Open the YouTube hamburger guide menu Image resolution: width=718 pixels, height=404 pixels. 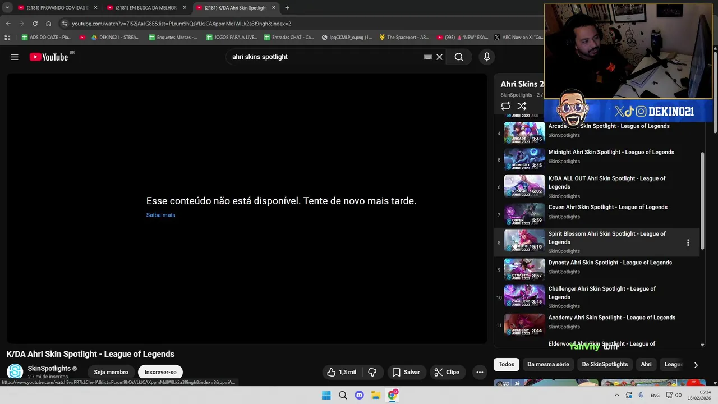coord(15,57)
